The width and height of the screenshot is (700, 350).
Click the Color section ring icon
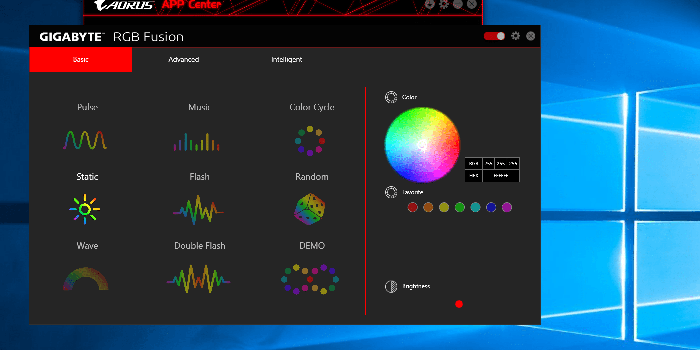point(391,97)
